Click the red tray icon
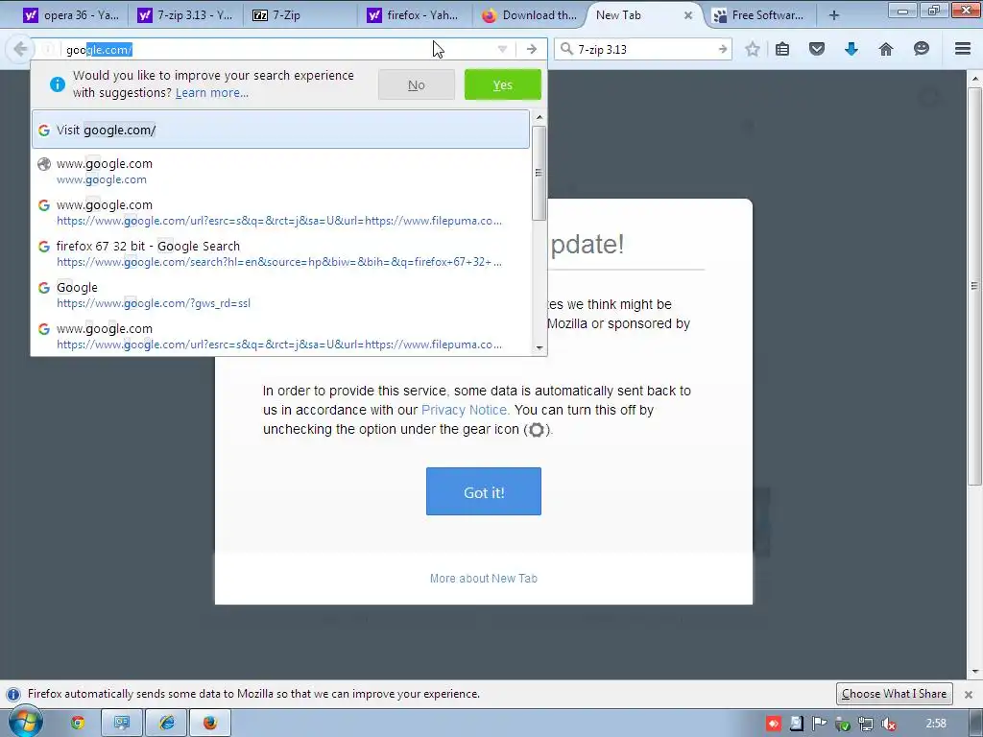Viewport: 983px width, 737px height. pyautogui.click(x=773, y=724)
